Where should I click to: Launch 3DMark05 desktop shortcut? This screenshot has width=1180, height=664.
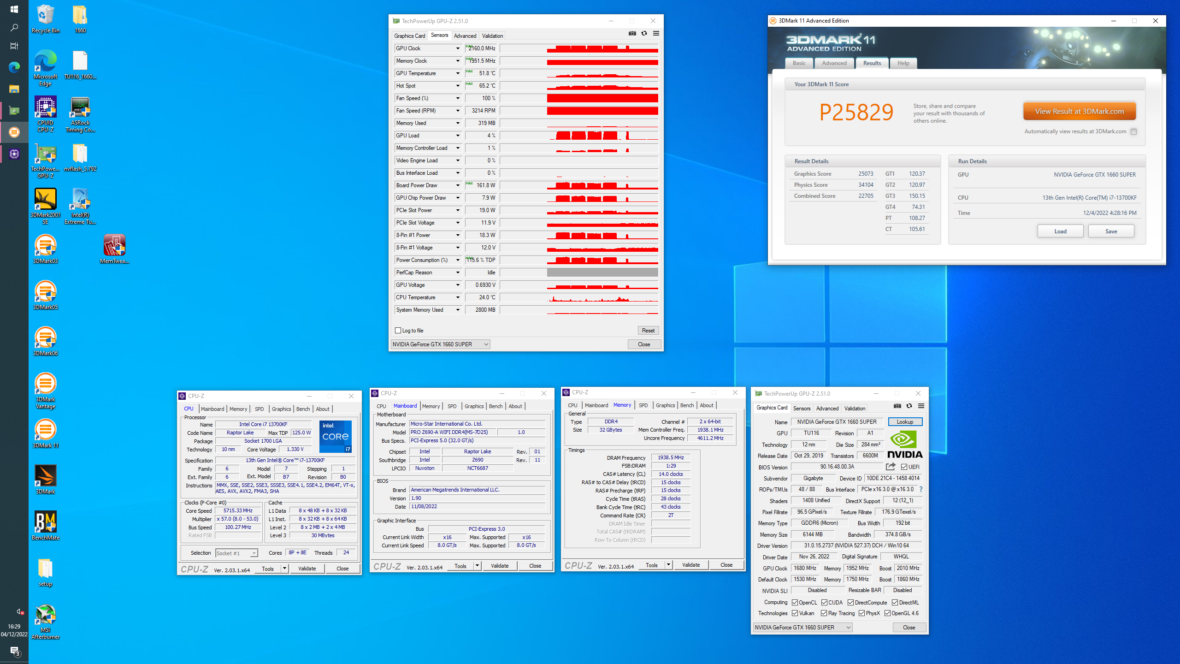click(45, 296)
